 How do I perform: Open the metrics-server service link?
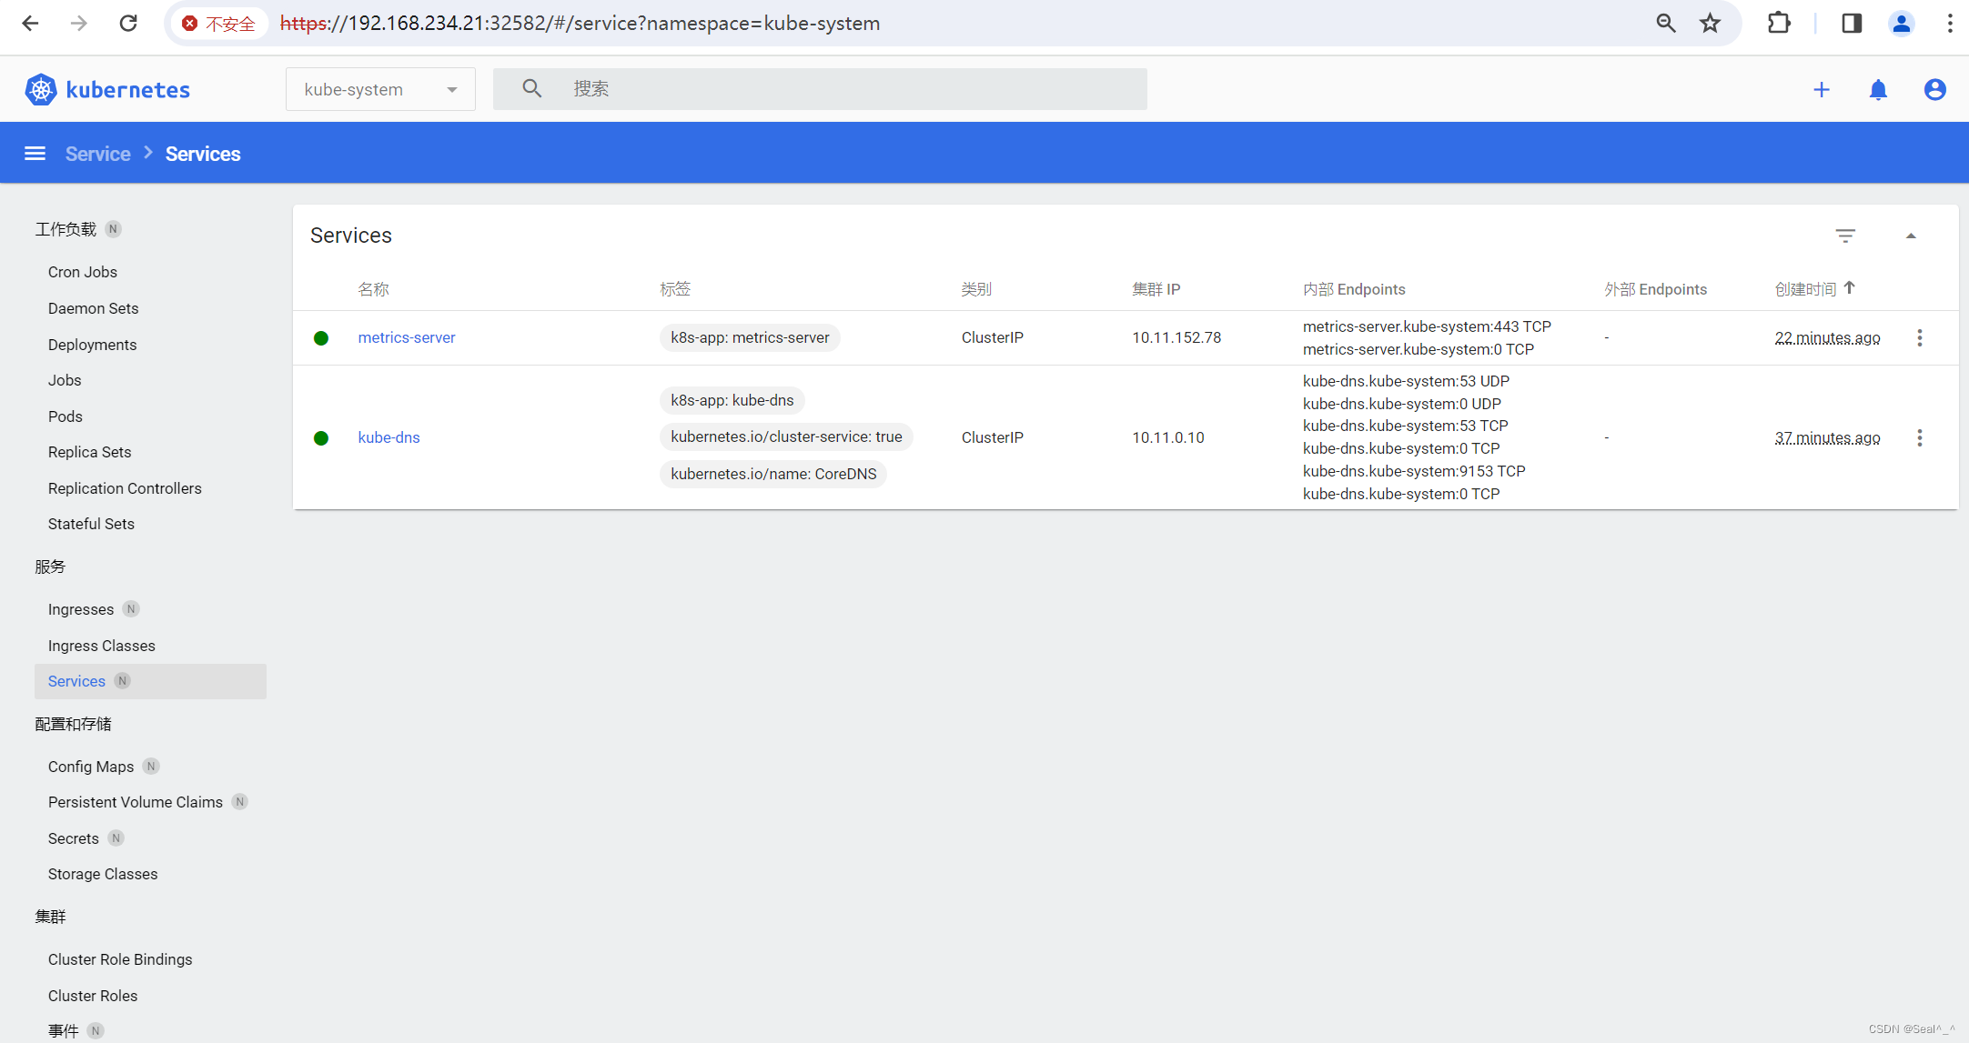(407, 337)
